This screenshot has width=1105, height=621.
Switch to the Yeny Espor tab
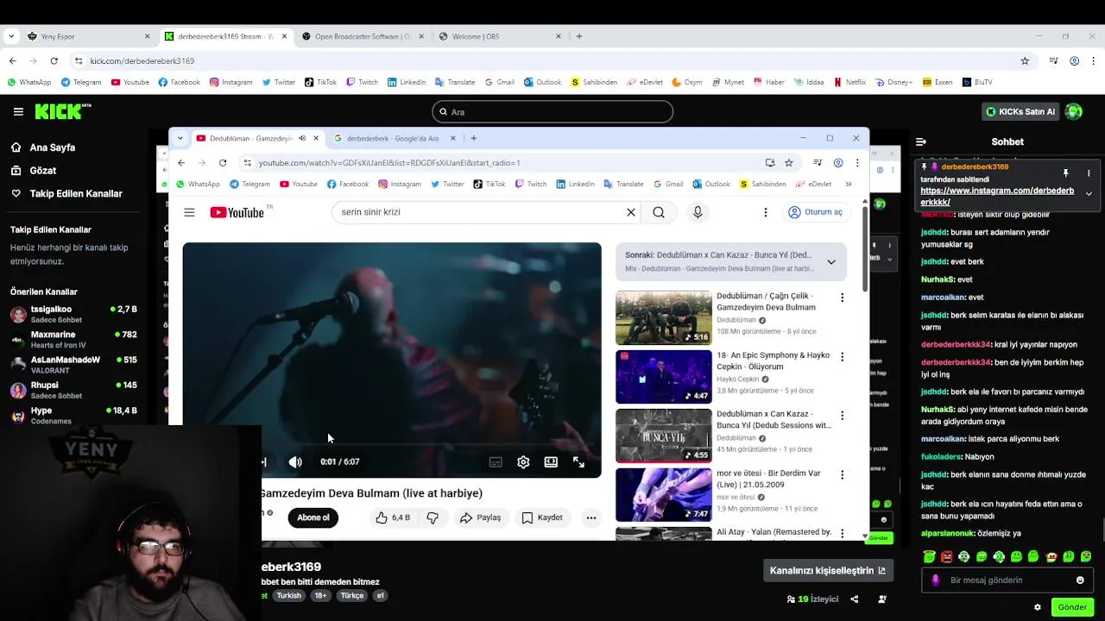click(86, 36)
